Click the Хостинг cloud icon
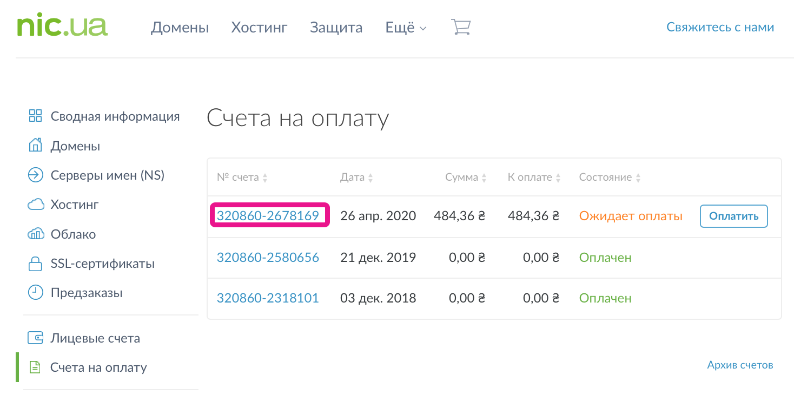 point(35,205)
